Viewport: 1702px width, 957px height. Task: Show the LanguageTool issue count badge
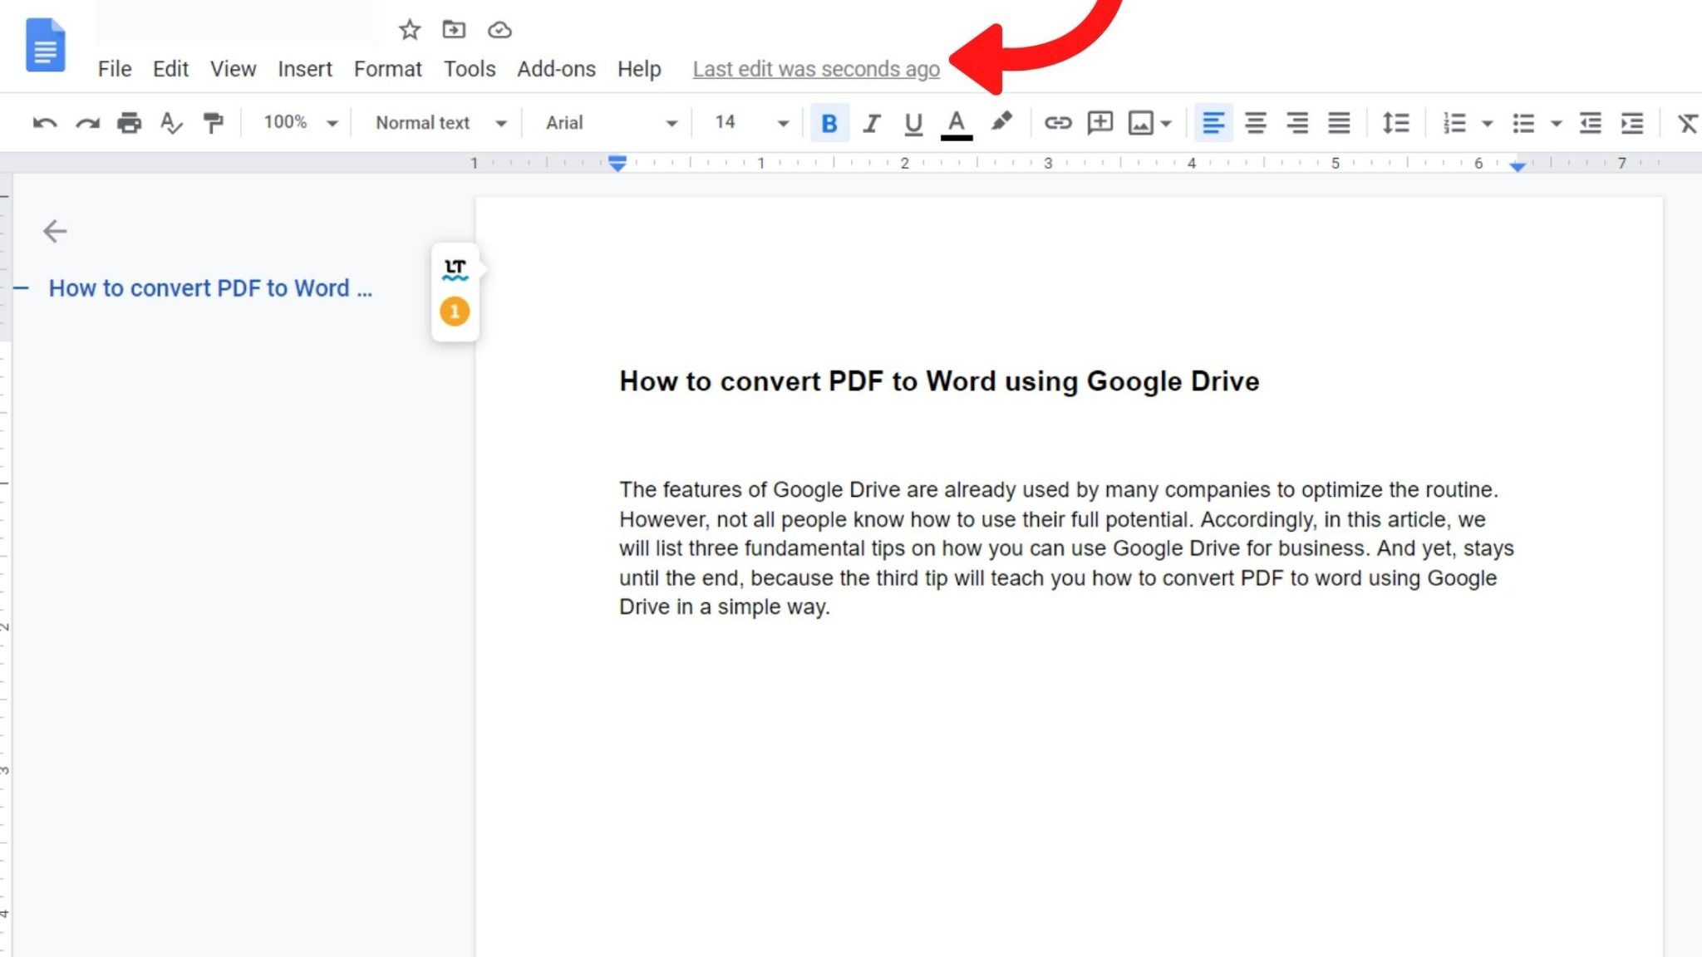click(455, 312)
